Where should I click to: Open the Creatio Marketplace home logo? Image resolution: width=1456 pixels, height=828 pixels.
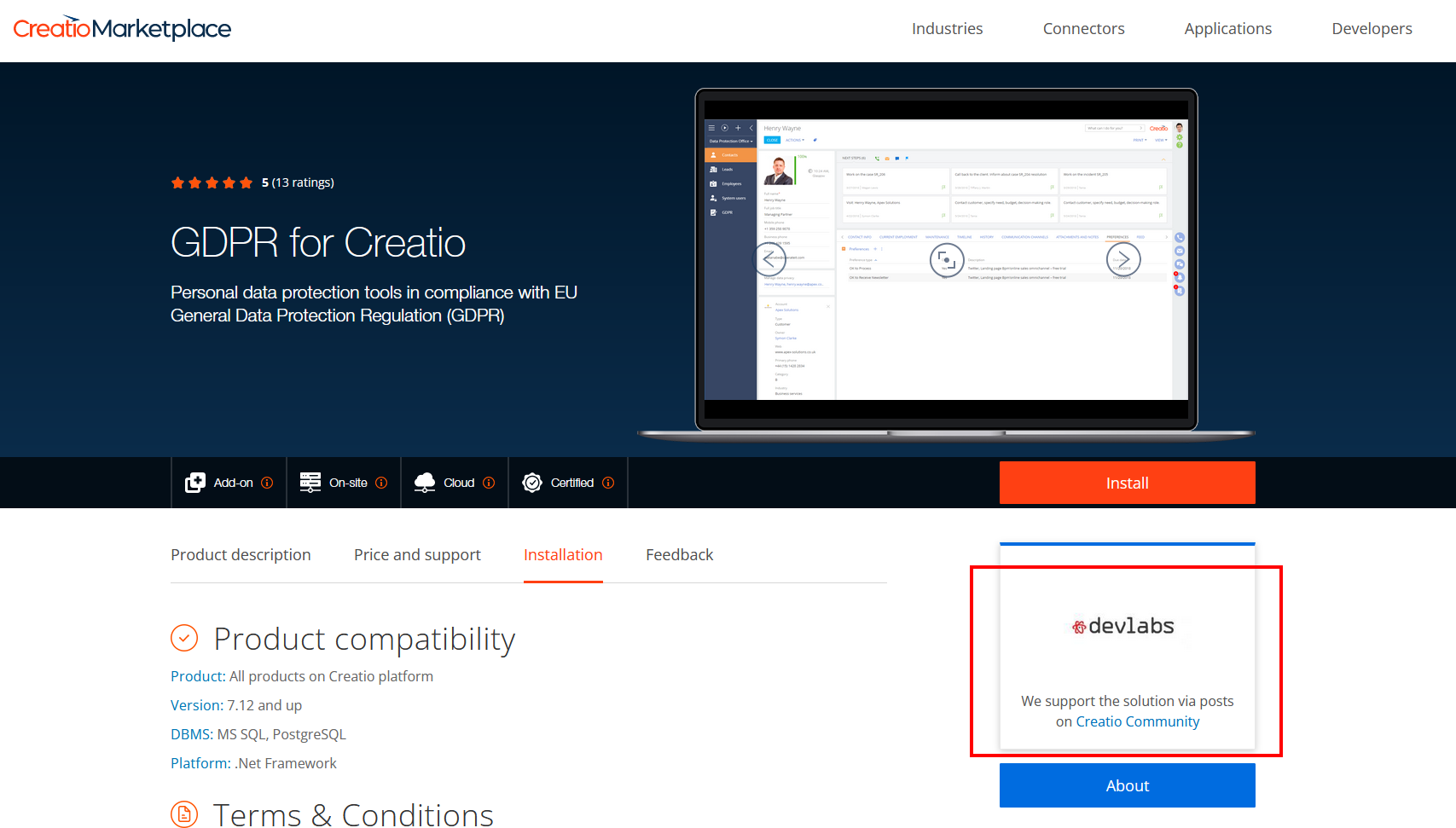(x=122, y=28)
